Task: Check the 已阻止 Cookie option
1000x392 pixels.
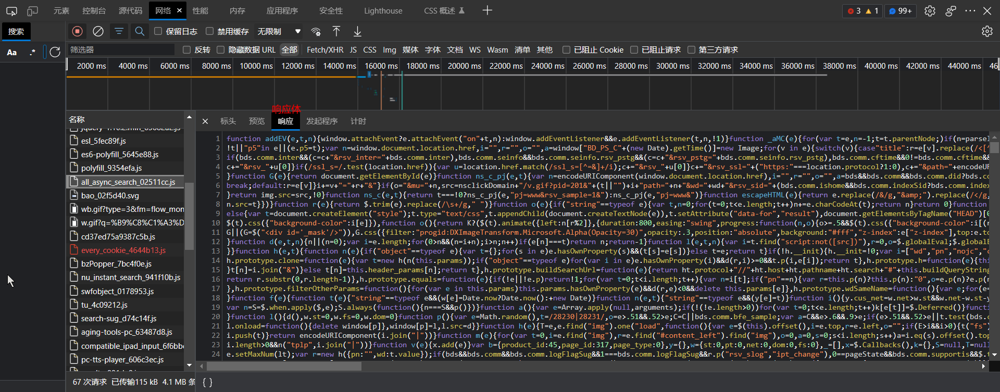Action: click(567, 49)
